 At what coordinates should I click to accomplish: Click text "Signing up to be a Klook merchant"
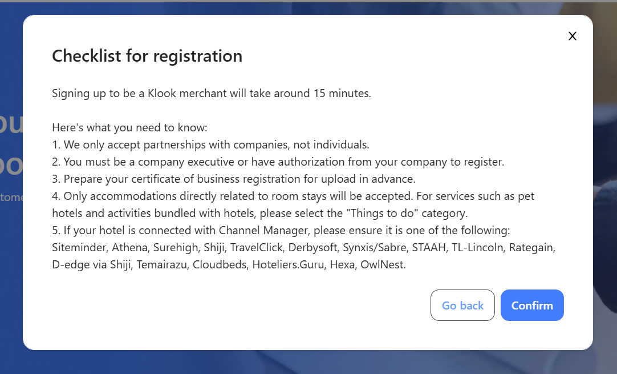click(139, 94)
